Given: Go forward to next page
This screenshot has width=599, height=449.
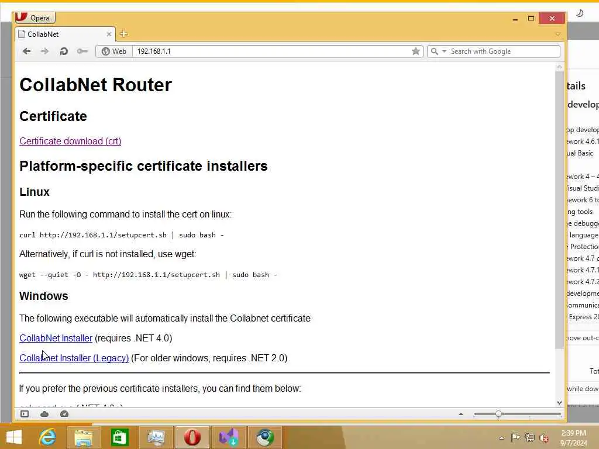Looking at the screenshot, I should point(44,51).
